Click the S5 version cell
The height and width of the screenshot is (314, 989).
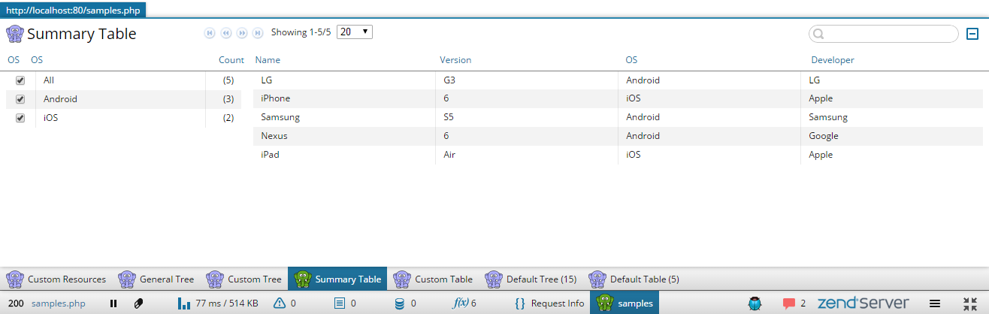point(528,117)
